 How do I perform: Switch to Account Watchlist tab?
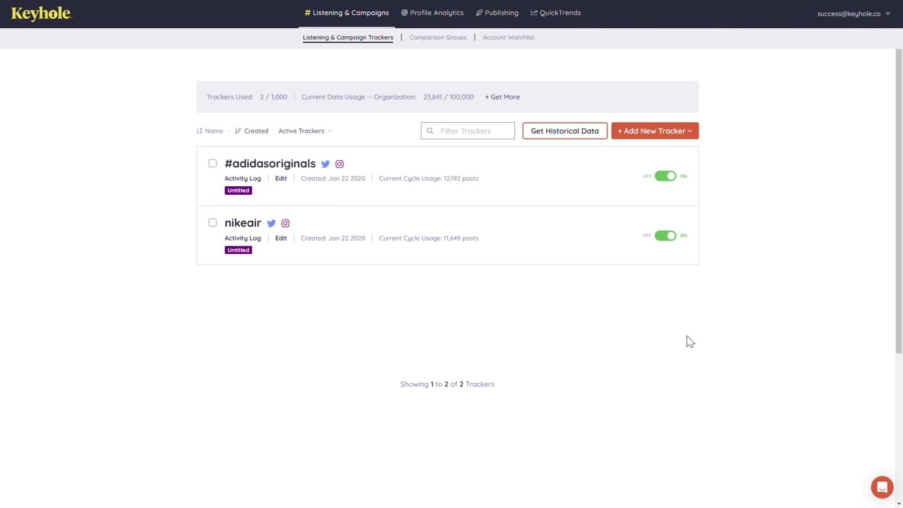pyautogui.click(x=509, y=37)
